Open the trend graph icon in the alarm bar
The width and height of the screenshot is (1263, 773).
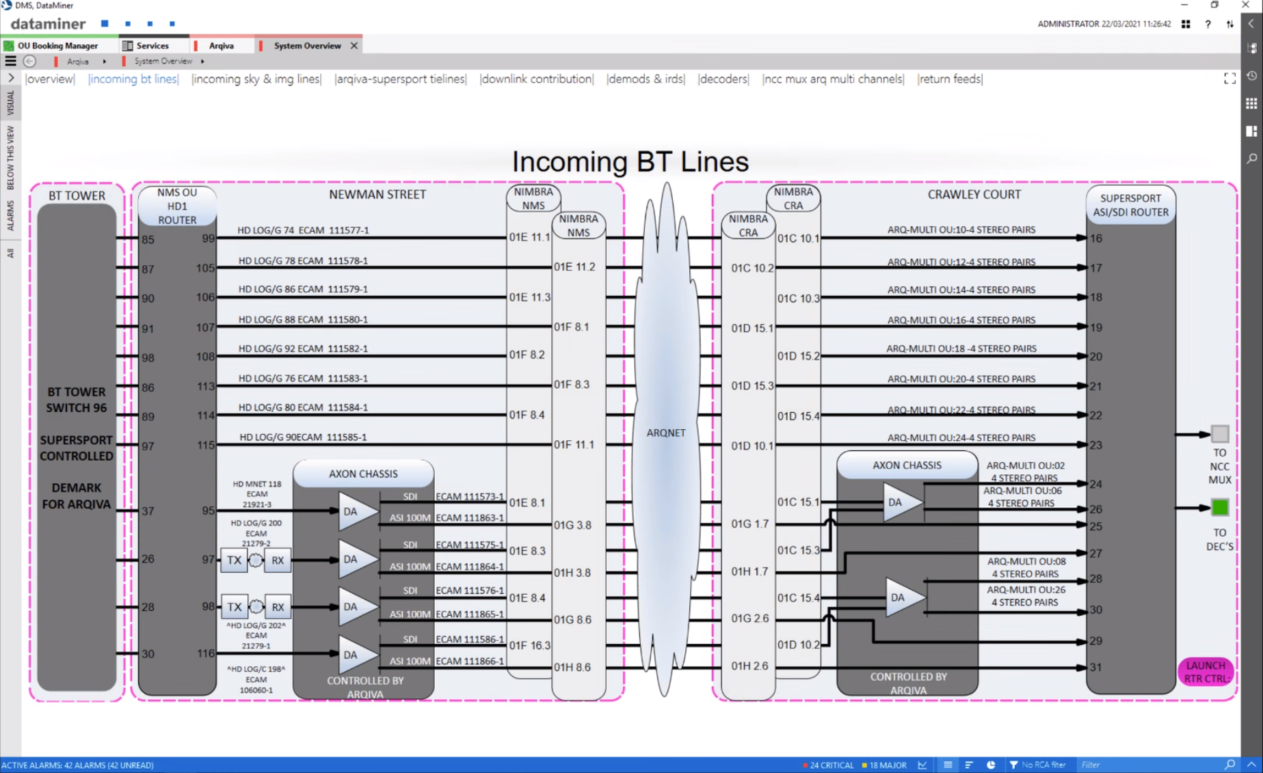pos(922,765)
